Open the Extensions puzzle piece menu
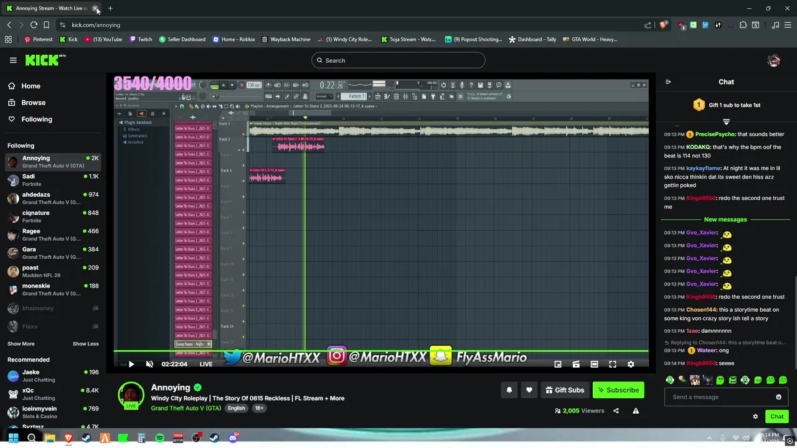The width and height of the screenshot is (797, 448). [x=743, y=25]
